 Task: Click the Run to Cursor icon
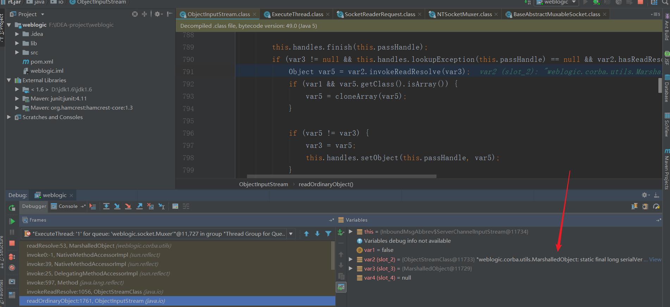162,207
